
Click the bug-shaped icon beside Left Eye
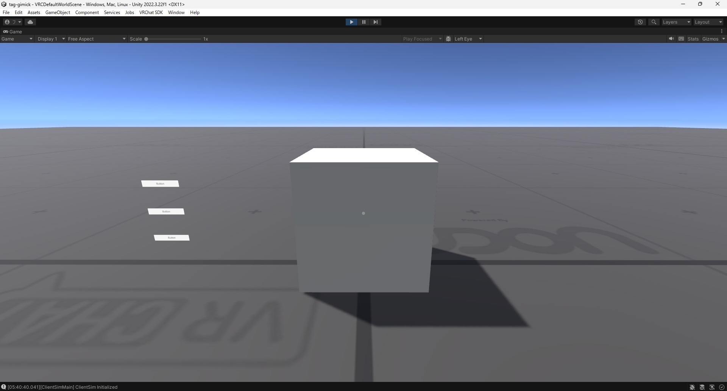point(448,39)
